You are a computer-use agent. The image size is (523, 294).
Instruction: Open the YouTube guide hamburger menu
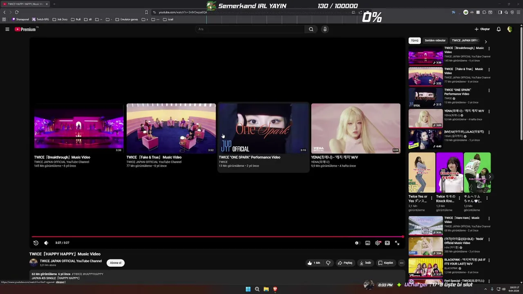(x=7, y=29)
